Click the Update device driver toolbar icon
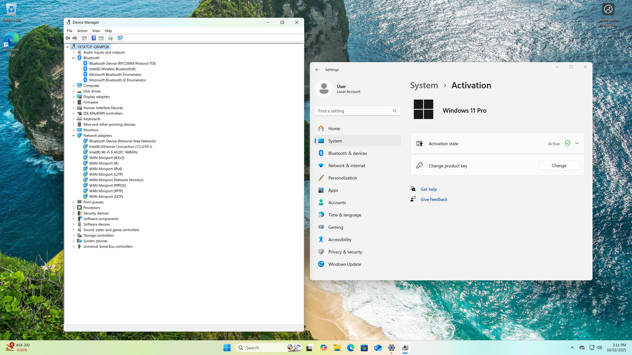Screen dimensions: 632x355 (111, 38)
